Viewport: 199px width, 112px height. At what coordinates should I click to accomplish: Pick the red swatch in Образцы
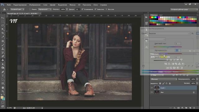pyautogui.click(x=150, y=17)
